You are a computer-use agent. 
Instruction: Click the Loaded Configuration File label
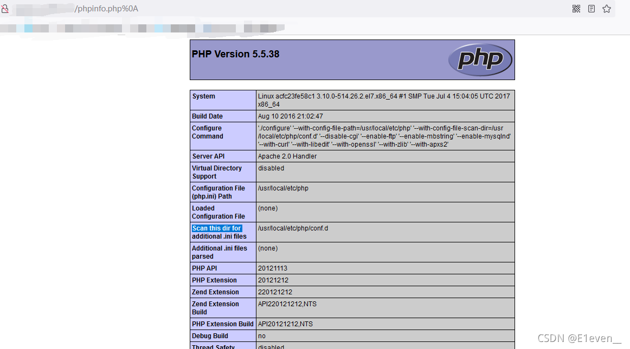coord(218,213)
